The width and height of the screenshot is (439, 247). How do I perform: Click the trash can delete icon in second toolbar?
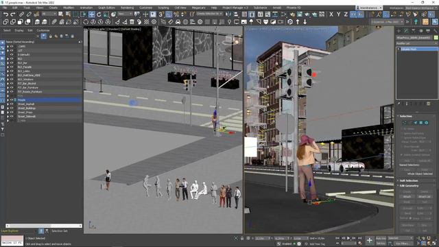[x=132, y=21]
